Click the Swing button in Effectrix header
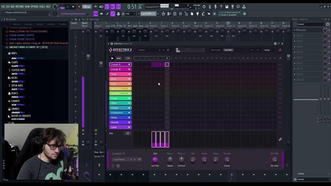Image resolution: width=331 pixels, height=186 pixels. pyautogui.click(x=267, y=50)
